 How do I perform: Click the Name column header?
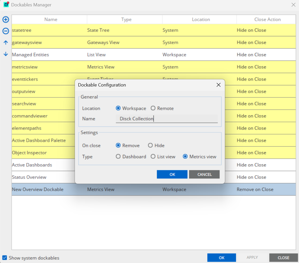(x=51, y=19)
